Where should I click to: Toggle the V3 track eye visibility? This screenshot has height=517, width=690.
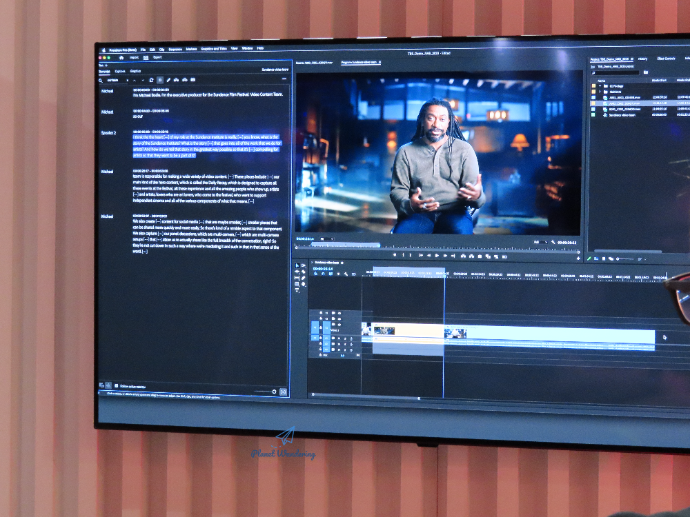pyautogui.click(x=339, y=313)
